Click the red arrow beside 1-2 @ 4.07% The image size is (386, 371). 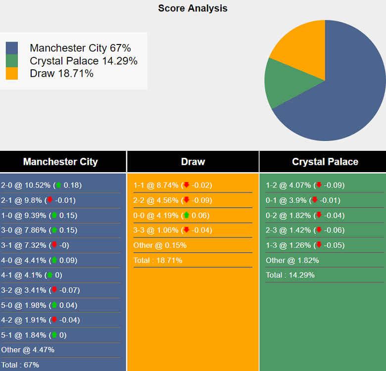(319, 185)
